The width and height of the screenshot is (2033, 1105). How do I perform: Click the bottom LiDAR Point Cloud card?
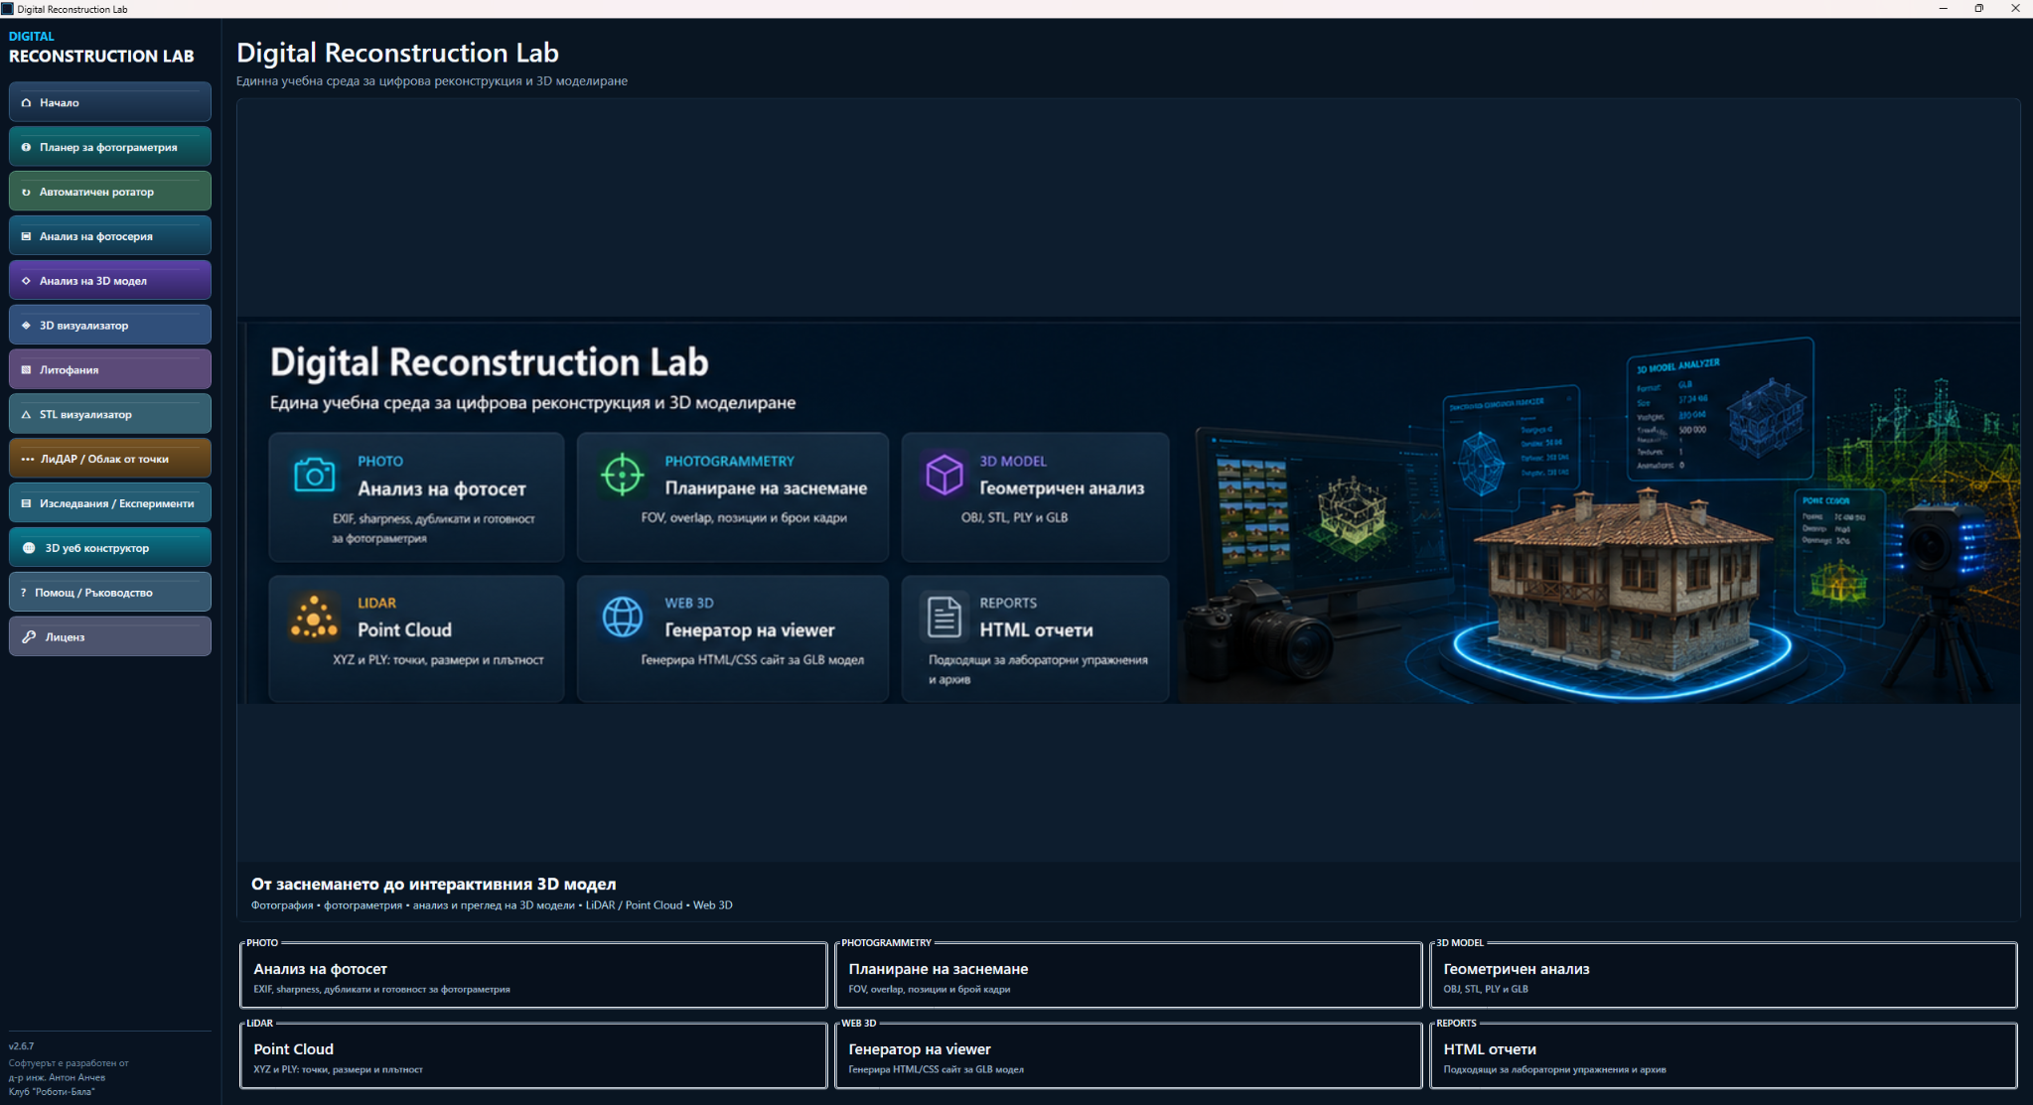point(533,1056)
